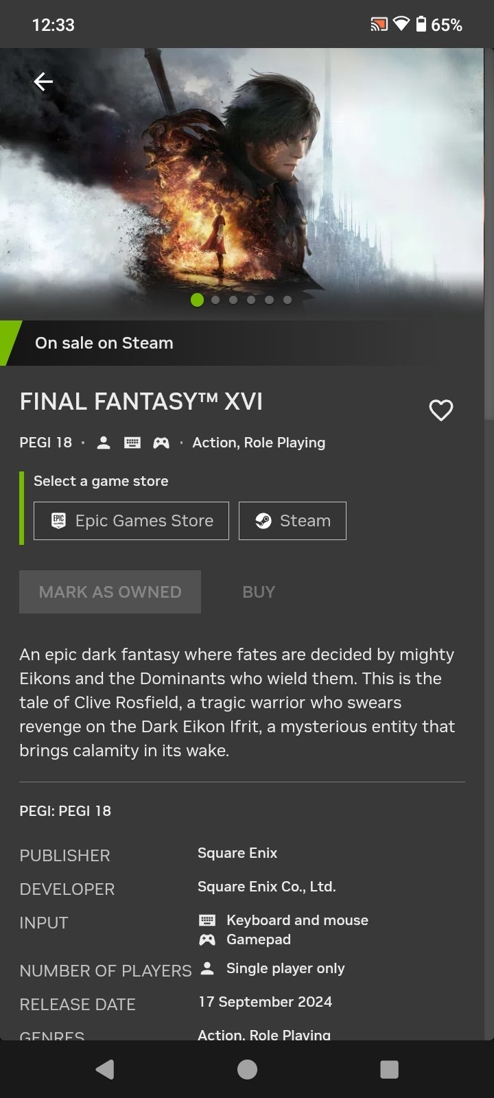Tap the BUY button
The width and height of the screenshot is (494, 1098).
(x=259, y=592)
